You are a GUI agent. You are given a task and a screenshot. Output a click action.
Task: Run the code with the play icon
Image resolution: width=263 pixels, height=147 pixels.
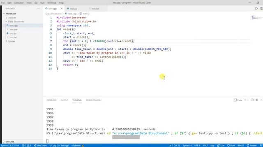256,9
